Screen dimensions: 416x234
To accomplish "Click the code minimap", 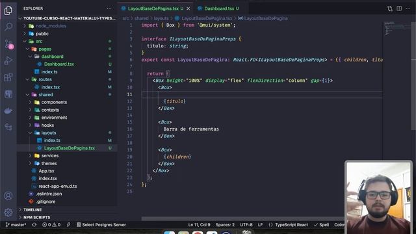I will 396,29.
